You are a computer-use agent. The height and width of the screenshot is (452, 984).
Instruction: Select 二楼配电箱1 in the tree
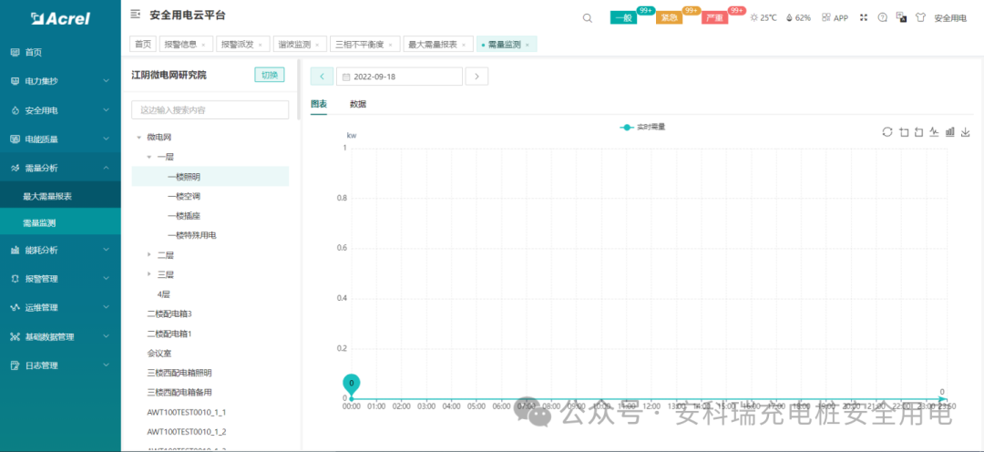point(169,334)
